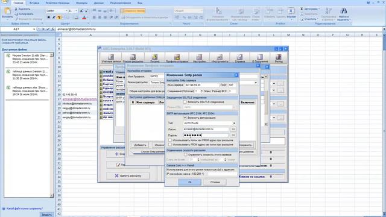Cancel the Smtp relay dialog
Screen dimensions: 386x217
[215, 182]
